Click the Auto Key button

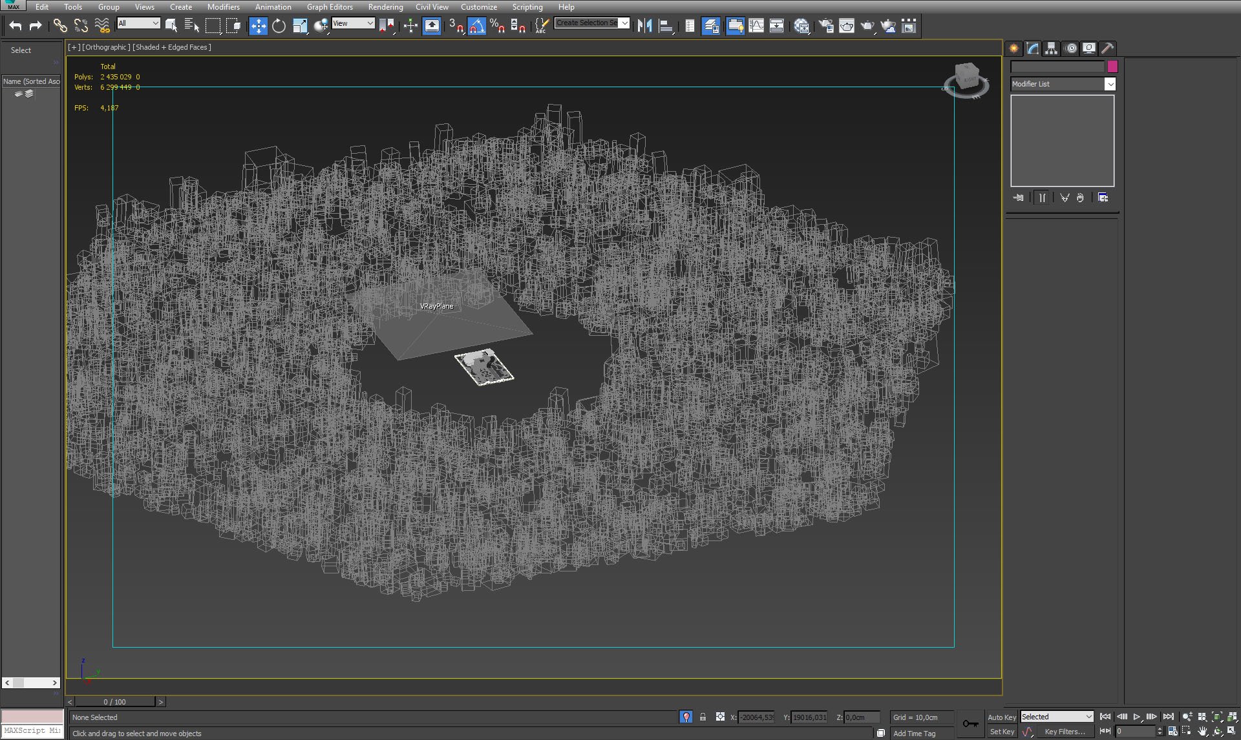1001,717
